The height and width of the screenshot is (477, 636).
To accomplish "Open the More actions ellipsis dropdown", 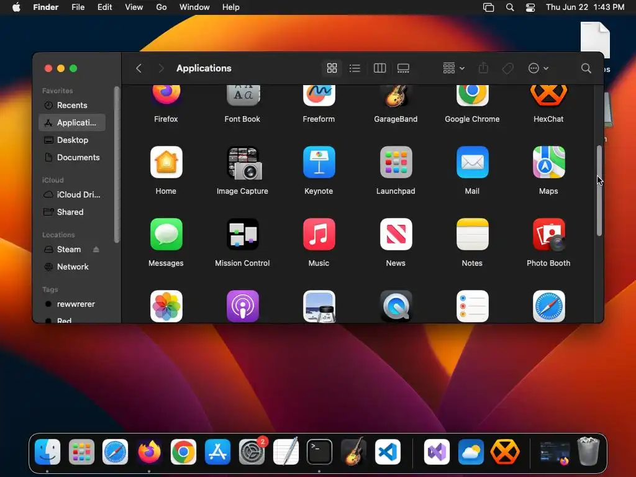I will pyautogui.click(x=538, y=68).
